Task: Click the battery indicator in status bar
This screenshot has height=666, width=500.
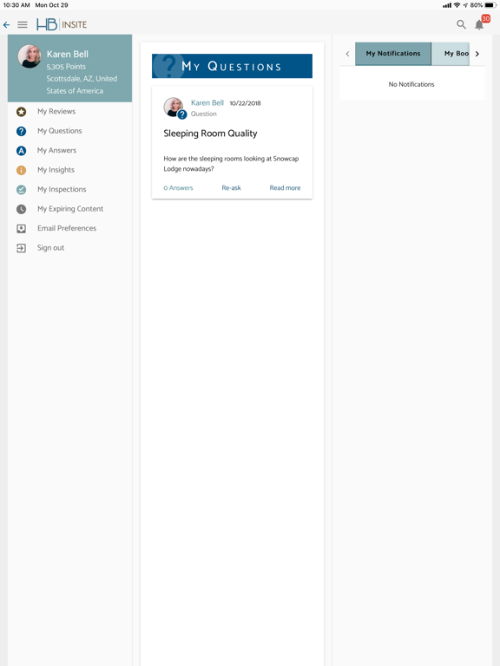Action: coord(490,5)
